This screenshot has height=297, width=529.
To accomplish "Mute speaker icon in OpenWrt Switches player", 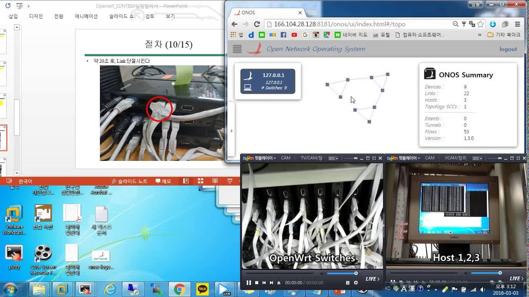I will (x=322, y=273).
